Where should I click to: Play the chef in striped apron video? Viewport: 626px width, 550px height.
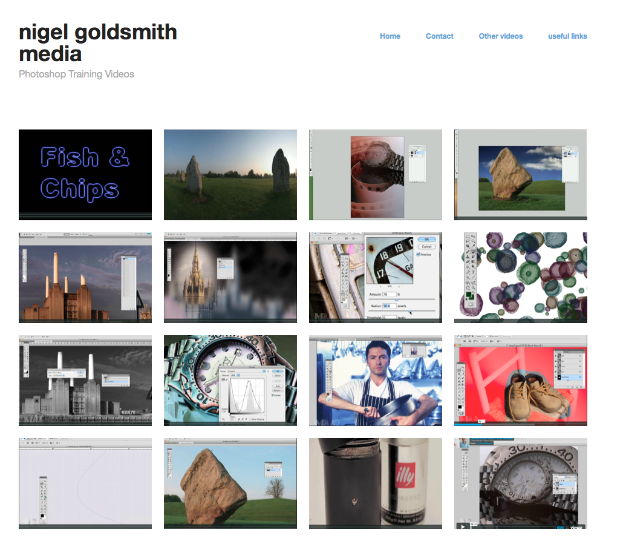pyautogui.click(x=375, y=380)
